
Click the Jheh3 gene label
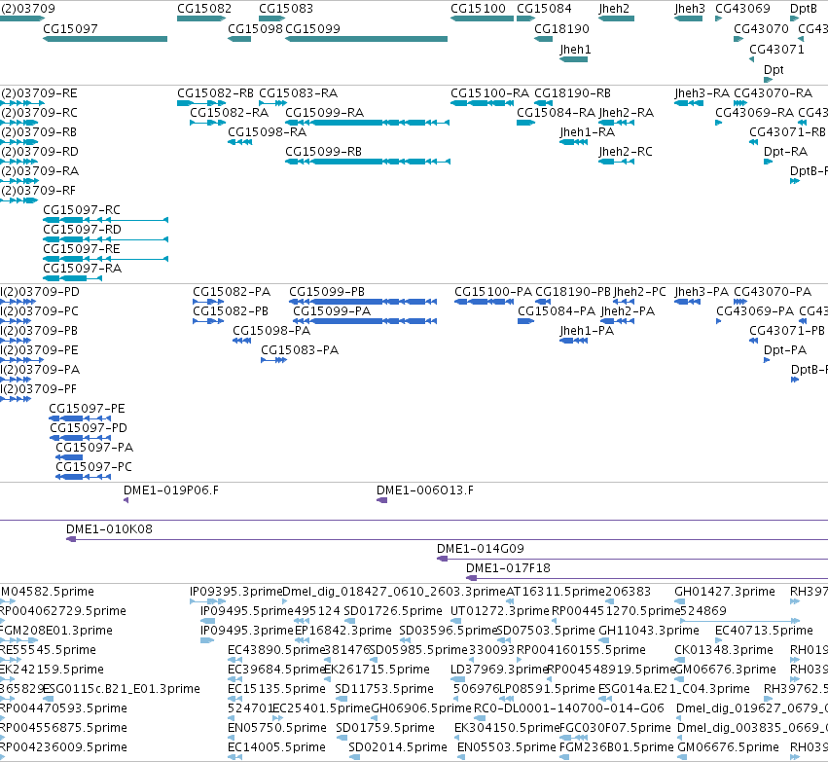pyautogui.click(x=690, y=9)
